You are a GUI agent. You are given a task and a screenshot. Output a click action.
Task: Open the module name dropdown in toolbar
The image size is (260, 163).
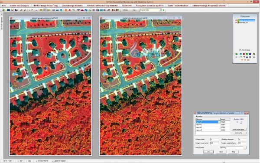click(x=160, y=10)
